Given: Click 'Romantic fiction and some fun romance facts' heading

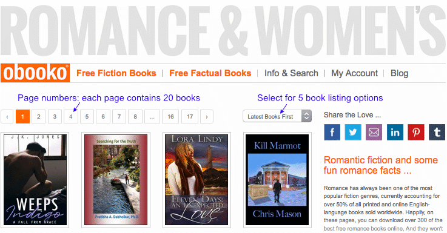Looking at the screenshot, I should (x=380, y=165).
